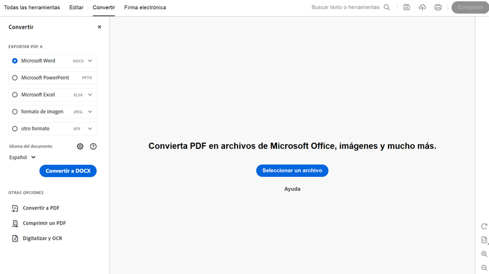Image resolution: width=489 pixels, height=274 pixels.
Task: Open the Español language dropdown
Action: pos(23,157)
